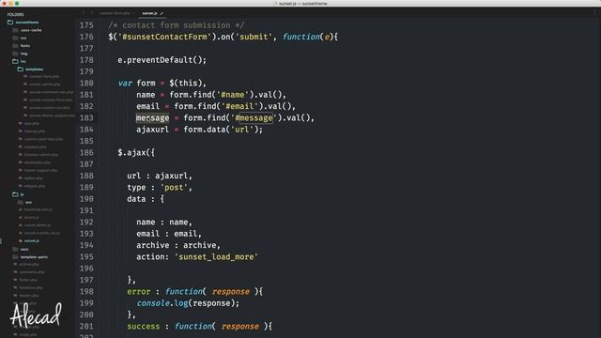601x338 pixels.
Task: Click line number 198 in gutter
Action: (x=86, y=292)
